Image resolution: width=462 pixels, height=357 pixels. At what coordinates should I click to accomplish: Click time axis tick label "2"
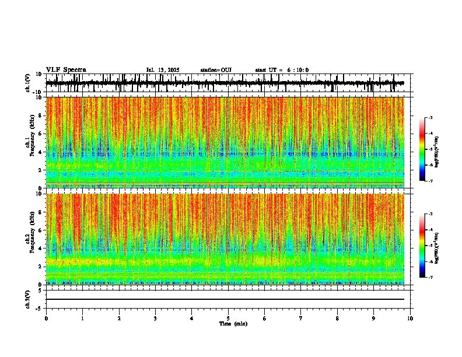119,318
